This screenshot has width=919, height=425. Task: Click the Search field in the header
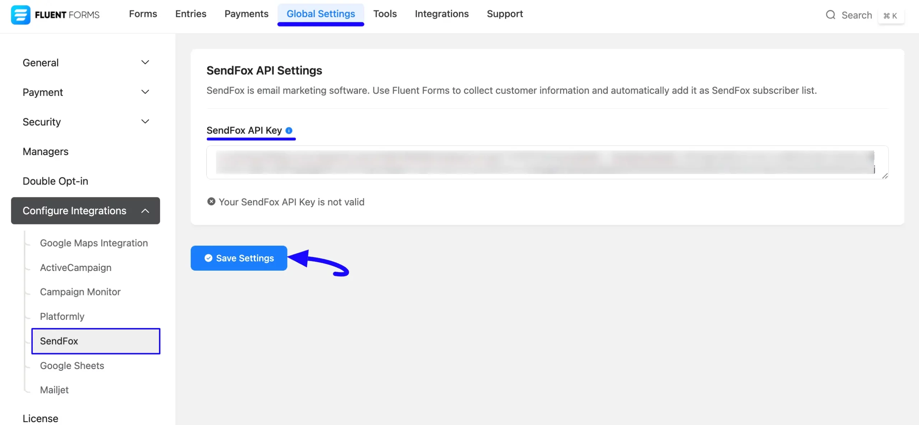point(857,15)
